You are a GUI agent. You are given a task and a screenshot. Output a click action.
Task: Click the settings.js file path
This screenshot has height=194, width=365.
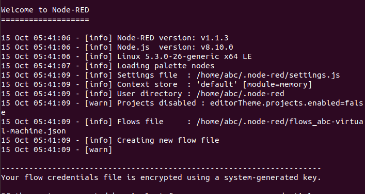(x=268, y=76)
